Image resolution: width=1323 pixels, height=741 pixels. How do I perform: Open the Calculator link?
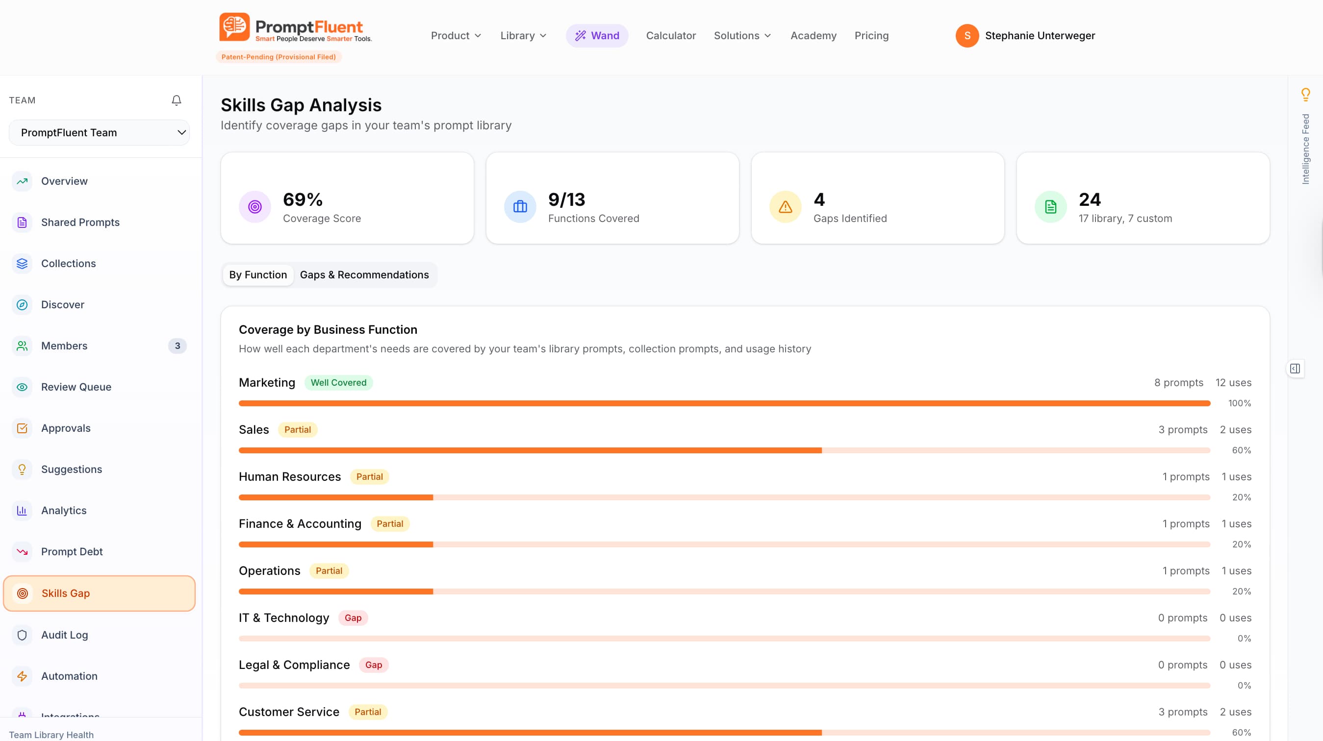click(671, 35)
